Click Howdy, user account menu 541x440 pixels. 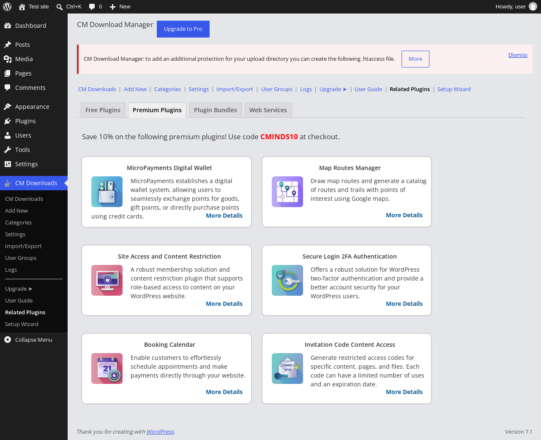(516, 7)
